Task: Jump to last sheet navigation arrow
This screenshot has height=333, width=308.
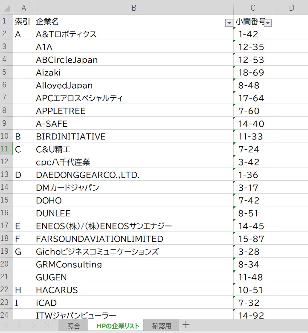Action: click(x=46, y=325)
